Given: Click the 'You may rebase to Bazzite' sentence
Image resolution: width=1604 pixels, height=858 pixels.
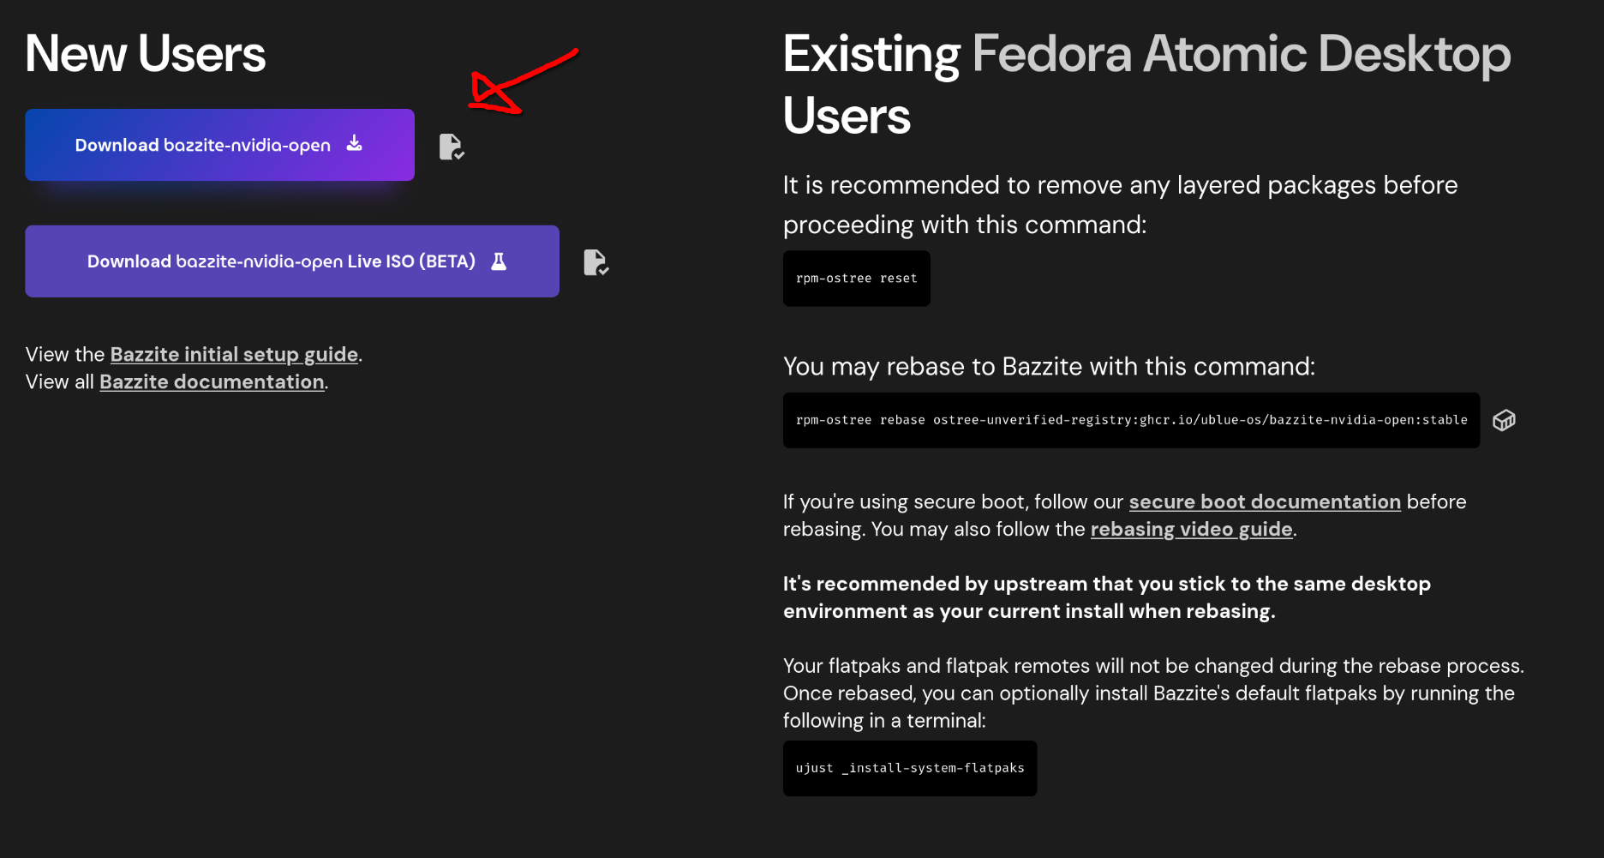Looking at the screenshot, I should coord(1049,366).
